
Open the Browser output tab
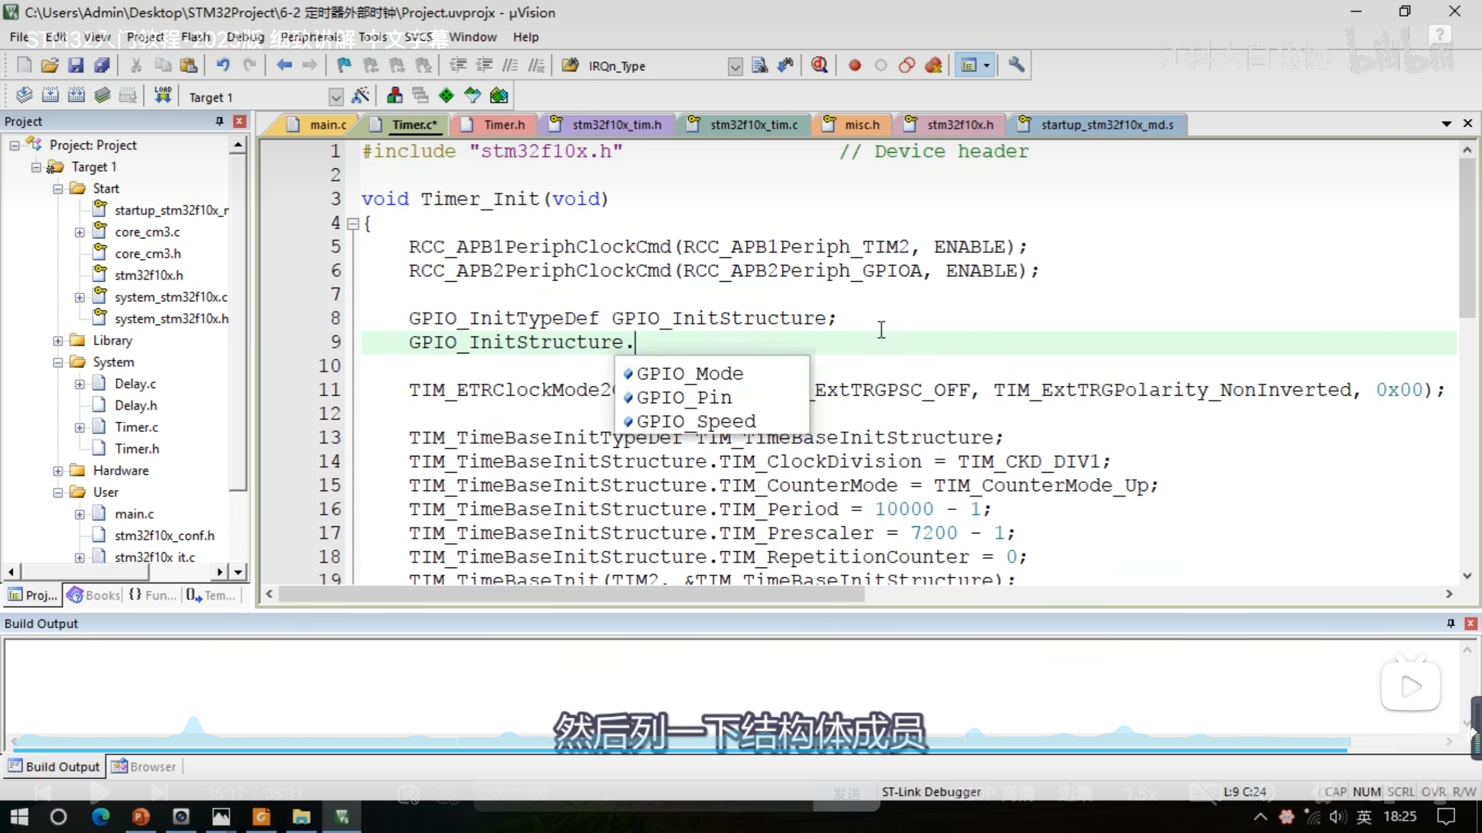[x=144, y=766]
